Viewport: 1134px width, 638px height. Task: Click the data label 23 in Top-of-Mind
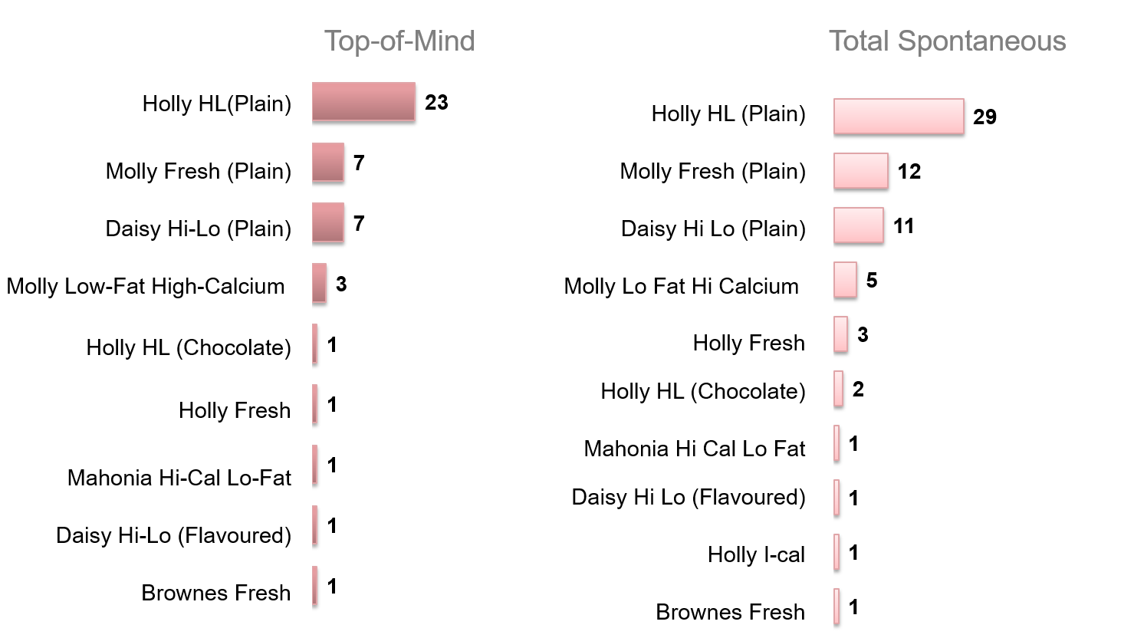[436, 103]
